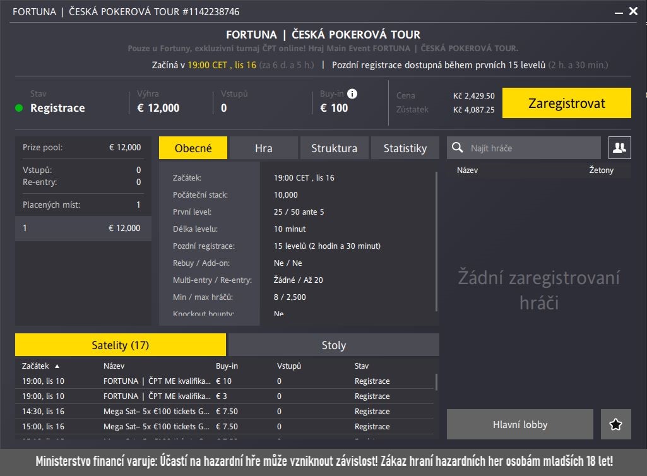Switch to the Hra tab
This screenshot has width=647, height=476.
(x=263, y=148)
